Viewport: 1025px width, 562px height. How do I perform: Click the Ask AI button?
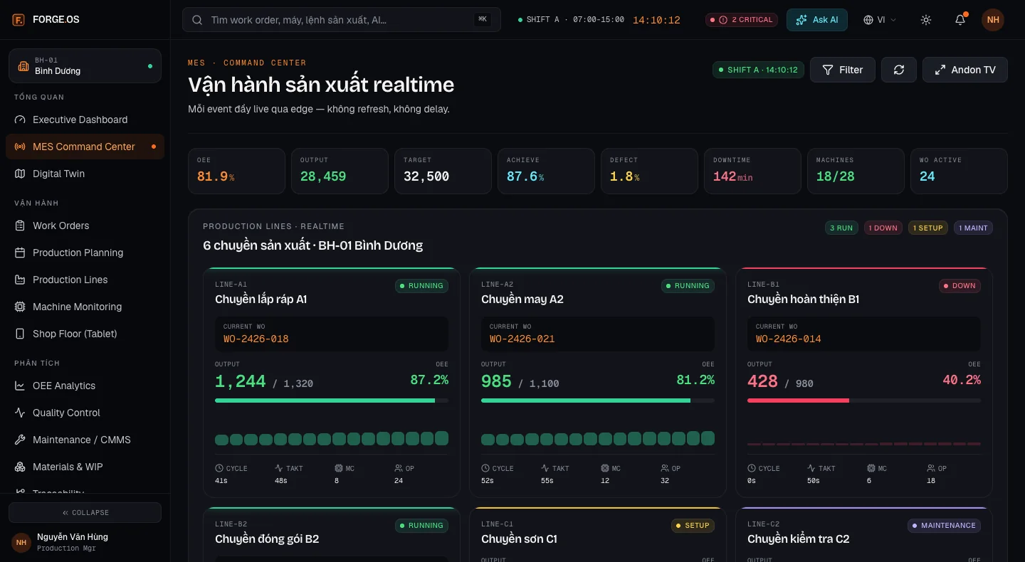pyautogui.click(x=817, y=20)
